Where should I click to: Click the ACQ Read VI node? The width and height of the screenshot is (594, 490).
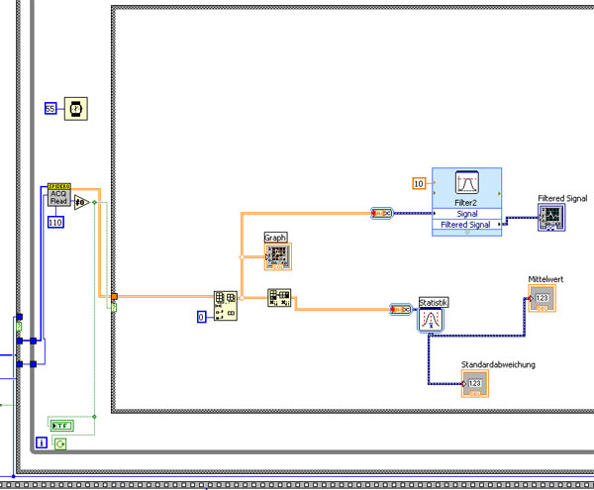(x=59, y=195)
